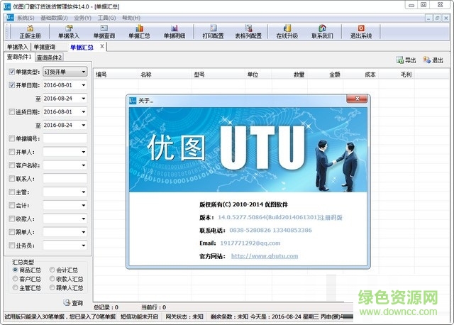
Task: Open the http://www.qhutu.com website link
Action: point(265,255)
